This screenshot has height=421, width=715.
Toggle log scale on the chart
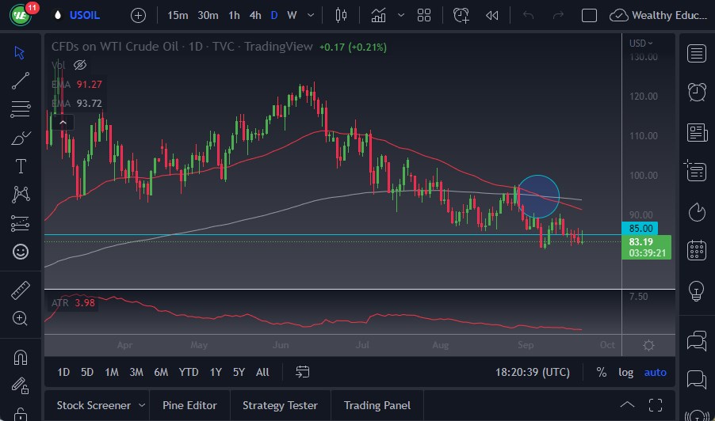[x=625, y=372]
